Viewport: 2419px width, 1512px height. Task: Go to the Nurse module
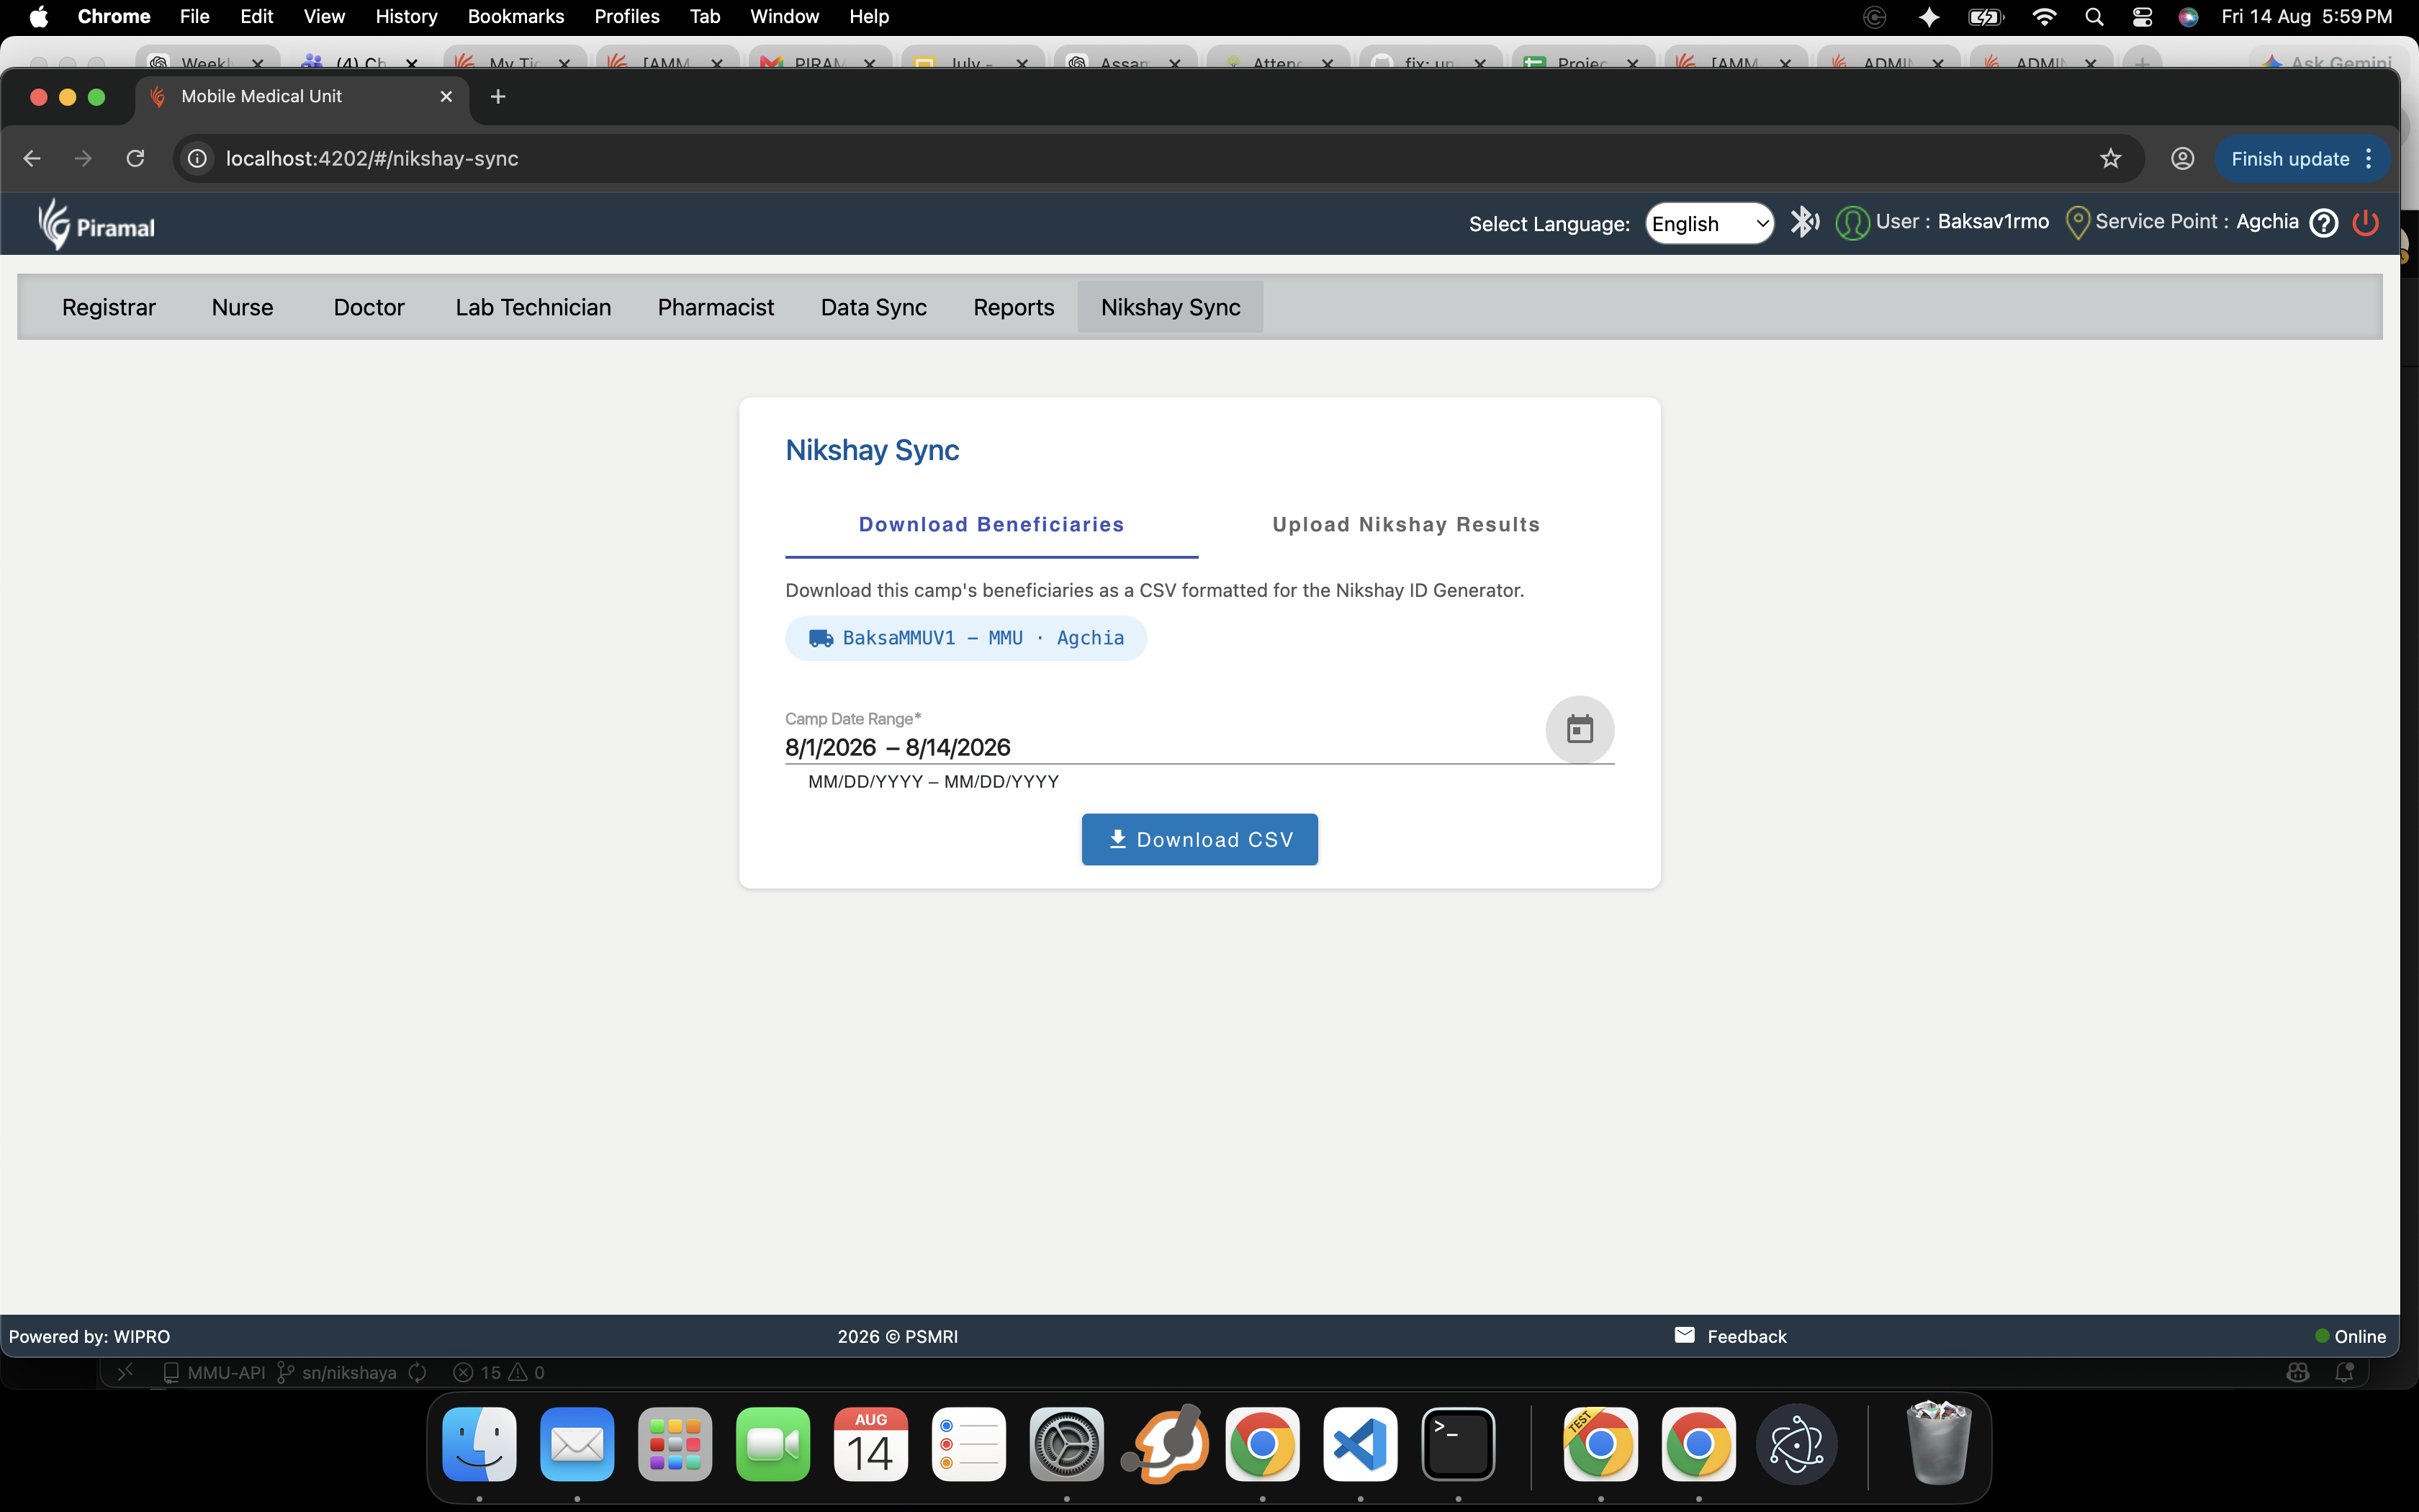click(x=243, y=307)
